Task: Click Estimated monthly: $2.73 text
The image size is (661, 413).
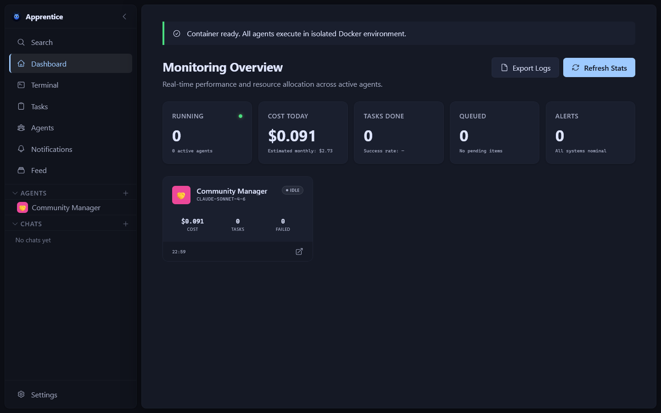Action: click(x=300, y=151)
